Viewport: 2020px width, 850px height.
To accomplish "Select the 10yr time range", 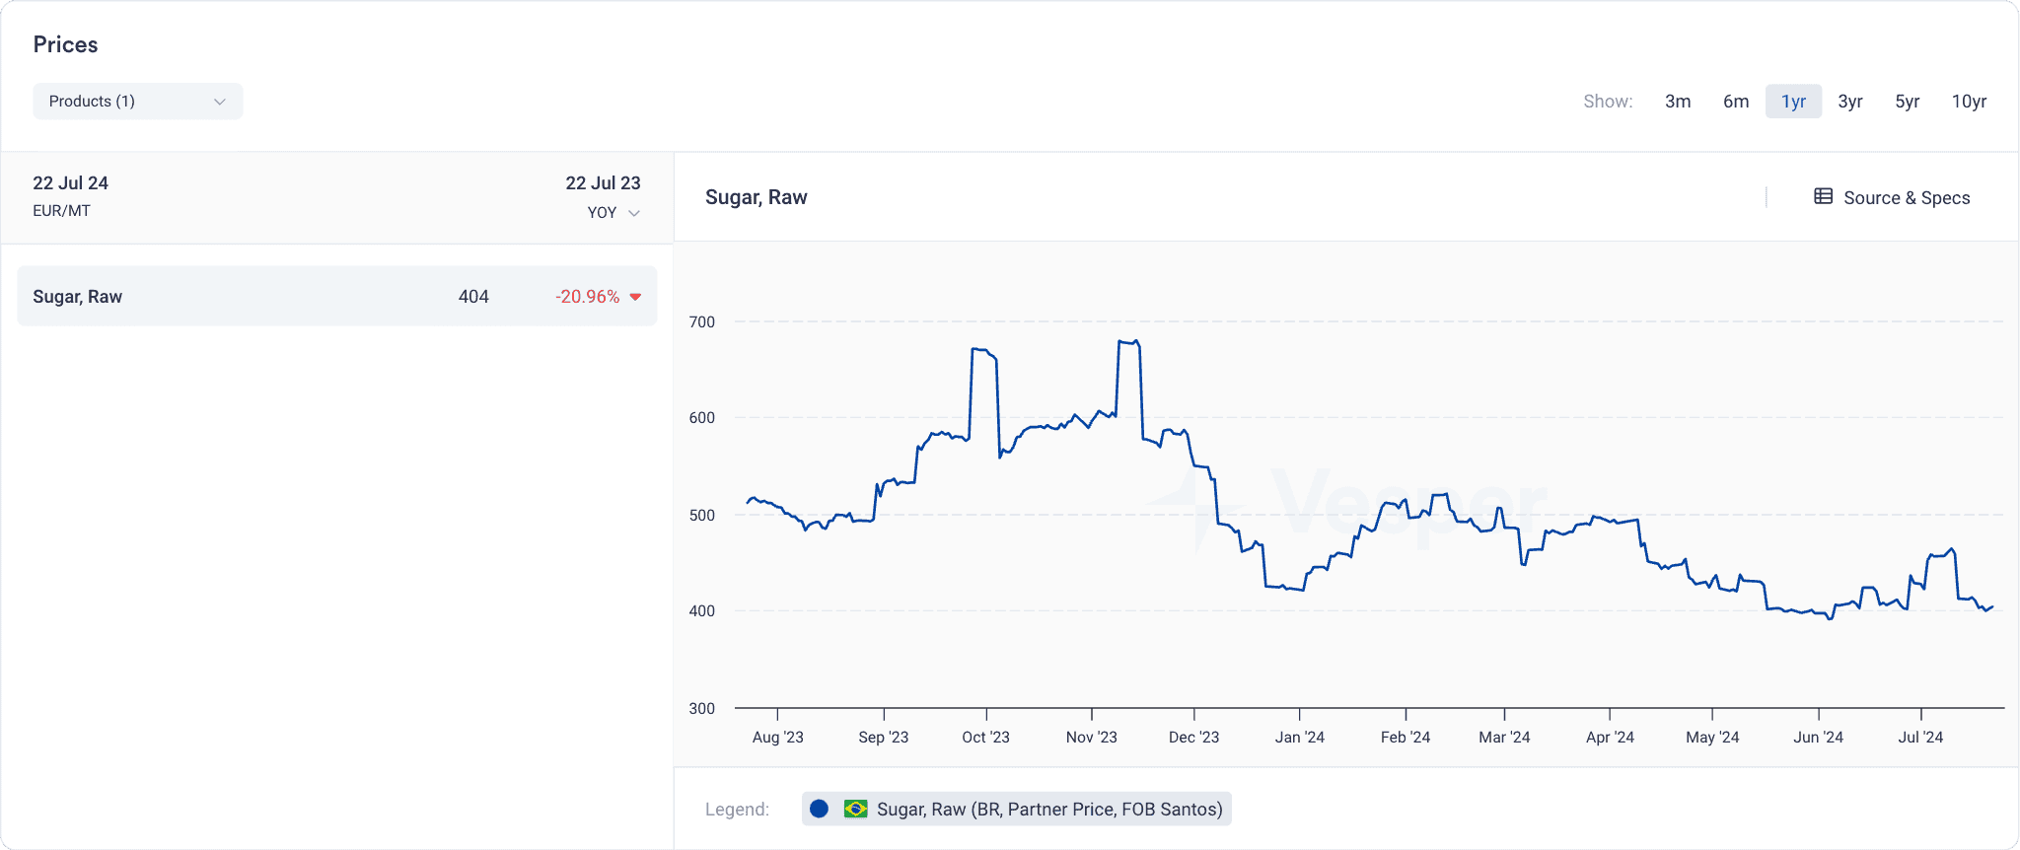I will 1969,102.
